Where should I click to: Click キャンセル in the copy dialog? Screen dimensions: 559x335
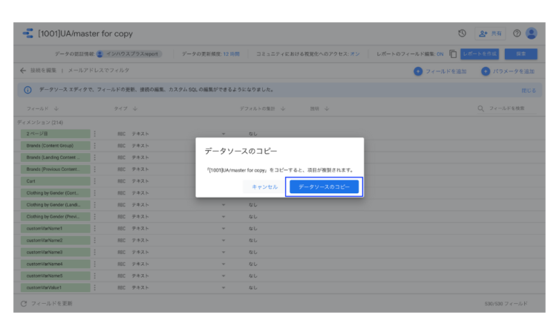tap(264, 187)
